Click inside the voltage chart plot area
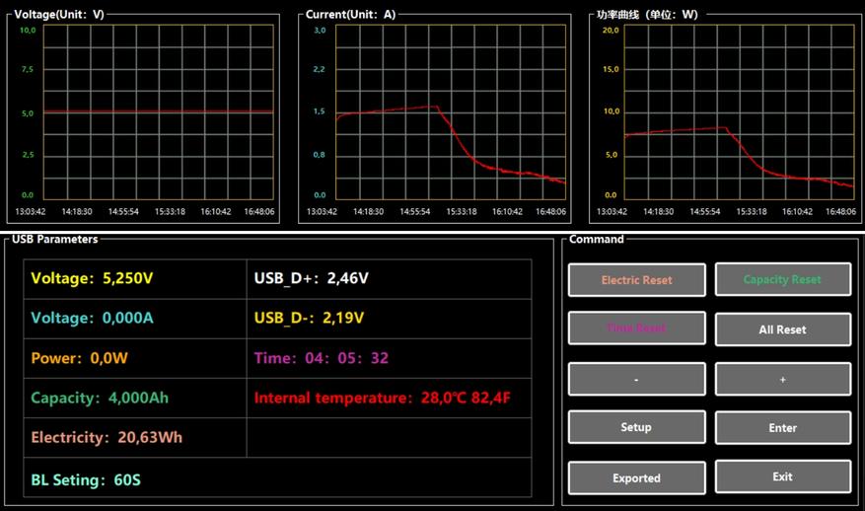This screenshot has height=511, width=865. tap(159, 112)
